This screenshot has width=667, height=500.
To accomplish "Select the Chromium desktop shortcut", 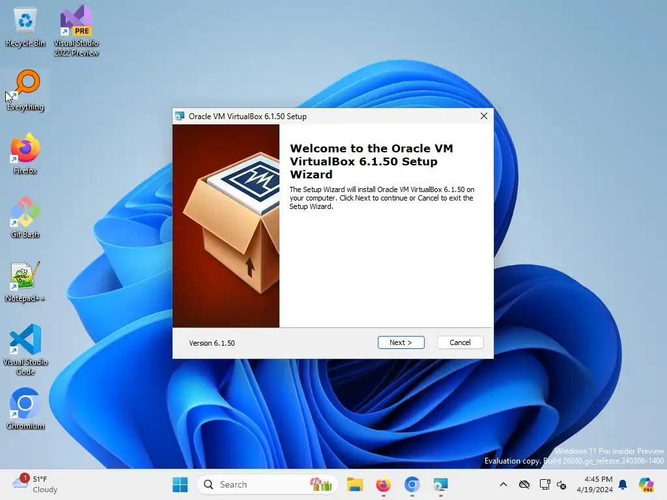I will (25, 409).
